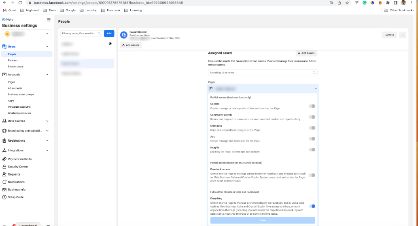Click the Remove button for Gaurav Kanted
This screenshot has height=226, width=418.
[389, 35]
